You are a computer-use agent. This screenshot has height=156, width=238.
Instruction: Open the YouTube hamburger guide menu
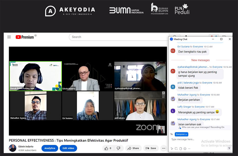tap(9, 37)
